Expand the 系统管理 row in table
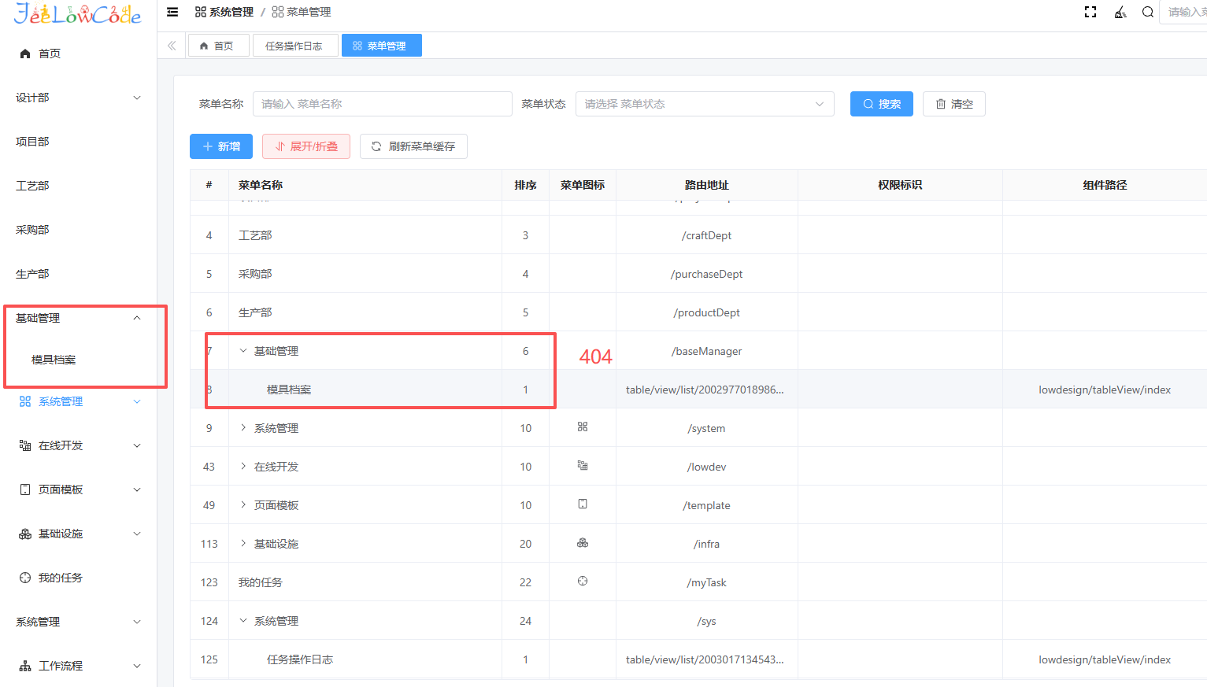Viewport: 1207px width, 687px height. click(x=243, y=427)
